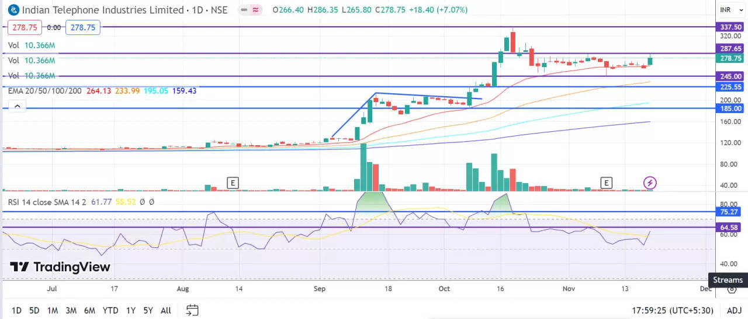
Task: Click the blue 278.75 buy price button
Action: tap(83, 27)
